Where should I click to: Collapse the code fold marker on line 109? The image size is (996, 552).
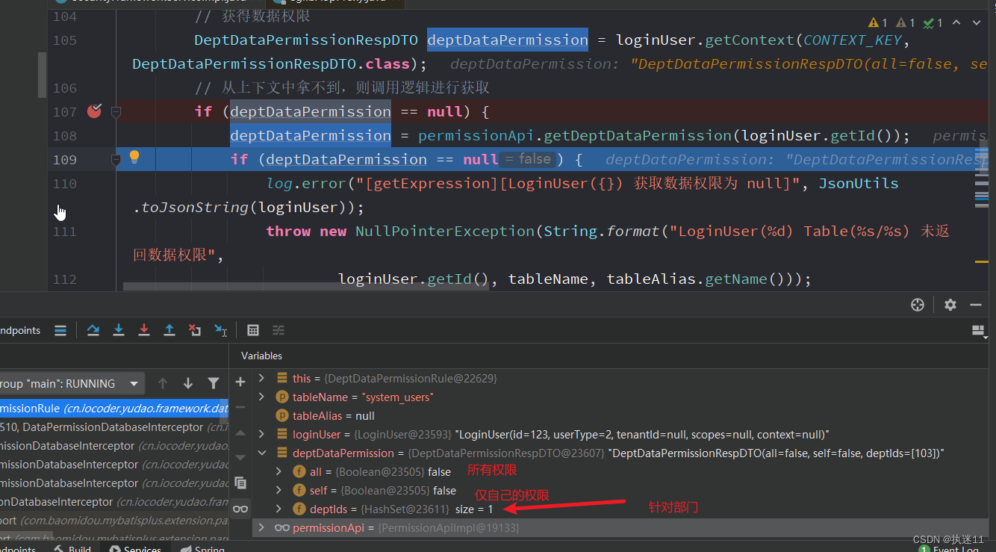click(x=116, y=160)
